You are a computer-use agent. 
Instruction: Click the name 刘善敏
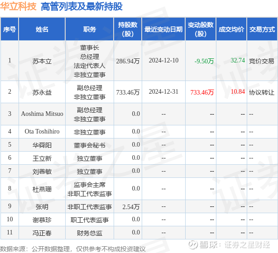[42, 172]
